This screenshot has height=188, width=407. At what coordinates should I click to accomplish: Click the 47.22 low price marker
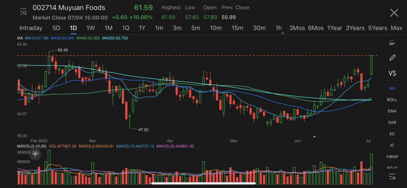[143, 130]
